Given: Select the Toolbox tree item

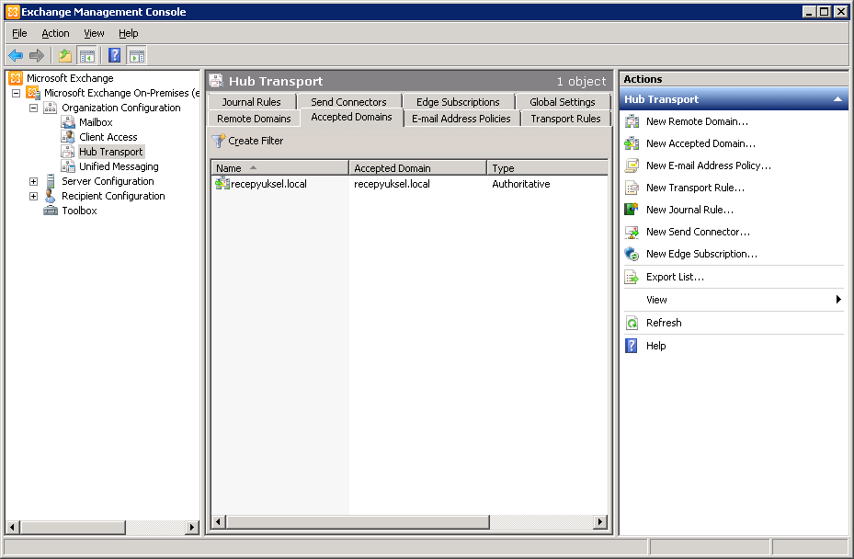Looking at the screenshot, I should click(80, 211).
